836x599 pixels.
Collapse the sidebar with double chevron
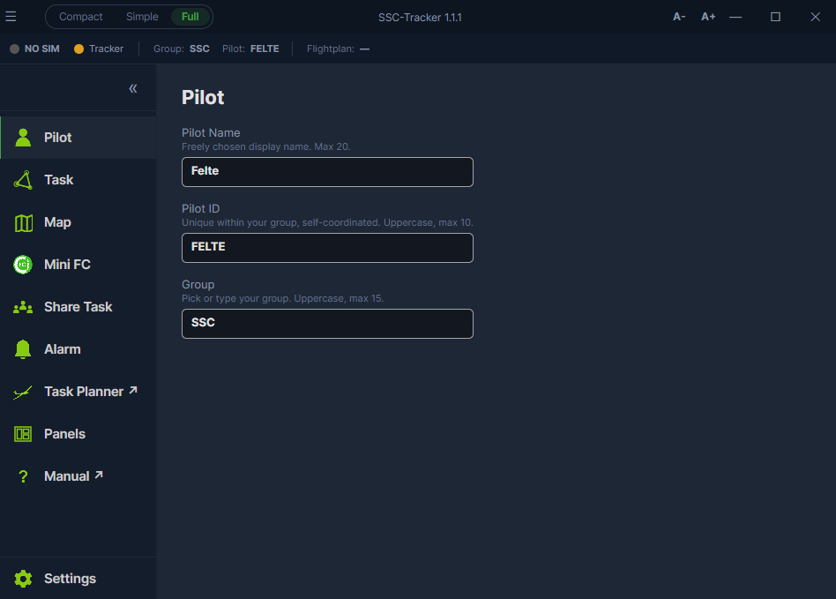click(133, 88)
